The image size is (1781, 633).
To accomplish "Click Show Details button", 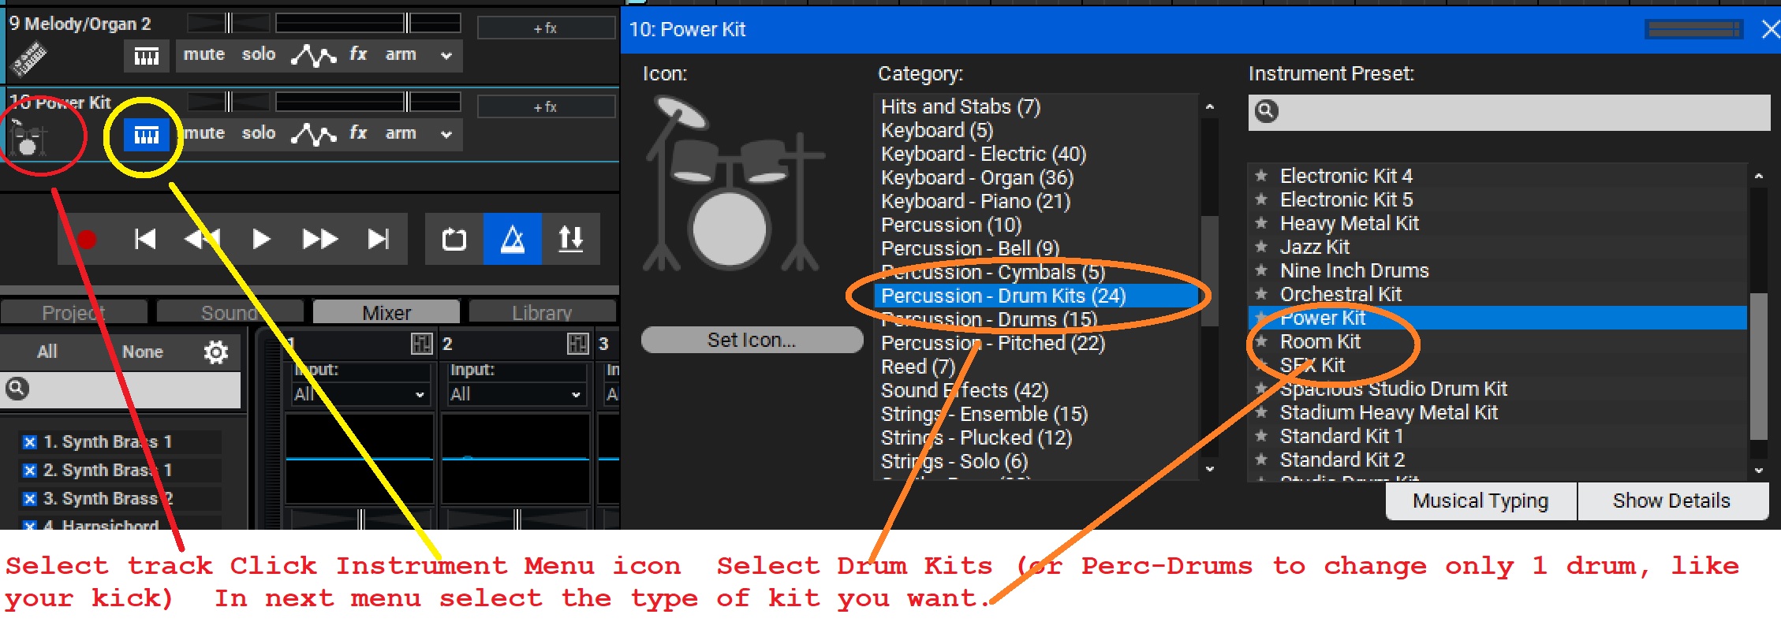I will pos(1671,501).
